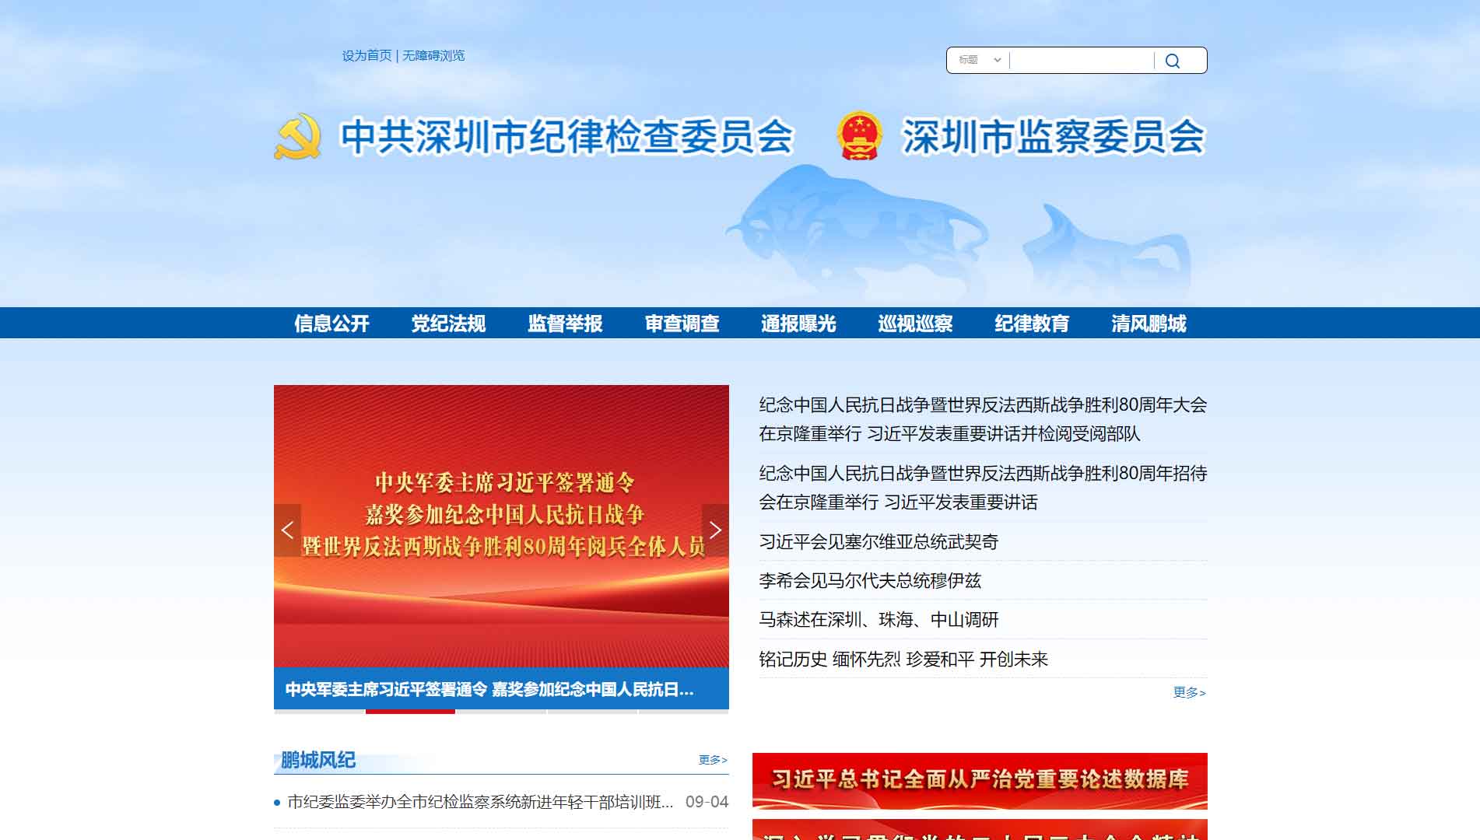Open 市纪委监委举办...年轻干部培训班 article
Screen dimensions: 1480x840
(480, 802)
